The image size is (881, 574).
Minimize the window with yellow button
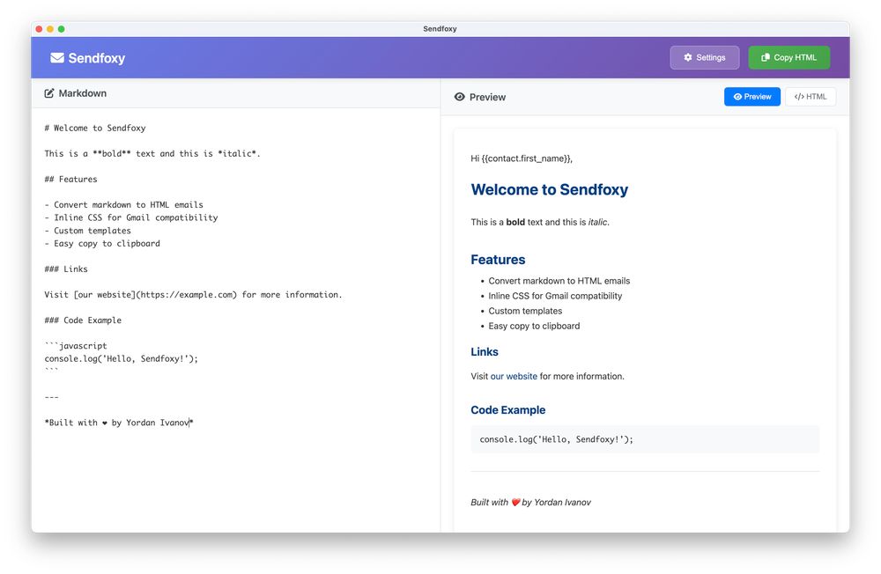pos(50,29)
